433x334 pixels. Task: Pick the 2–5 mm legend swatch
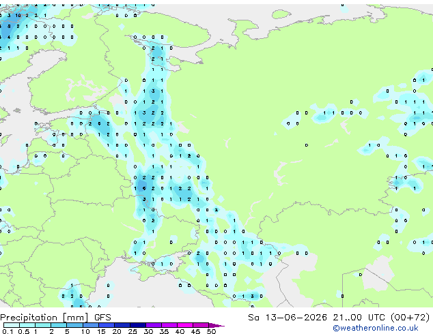coord(59,325)
